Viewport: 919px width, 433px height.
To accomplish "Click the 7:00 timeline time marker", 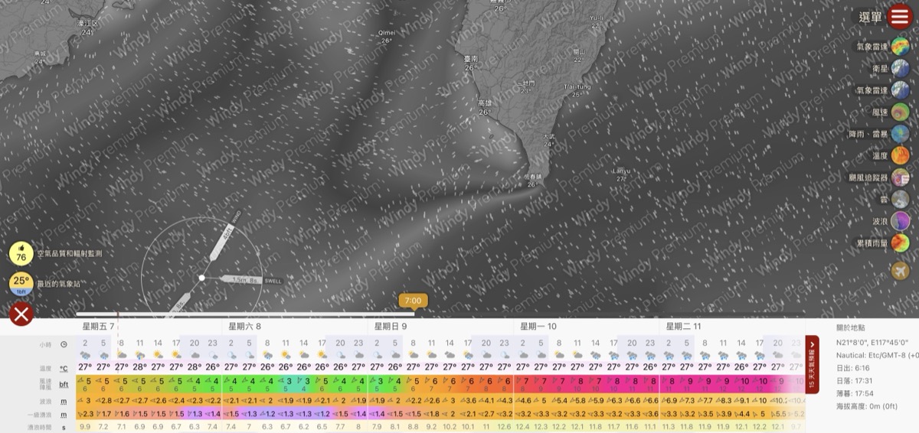I will [x=414, y=301].
